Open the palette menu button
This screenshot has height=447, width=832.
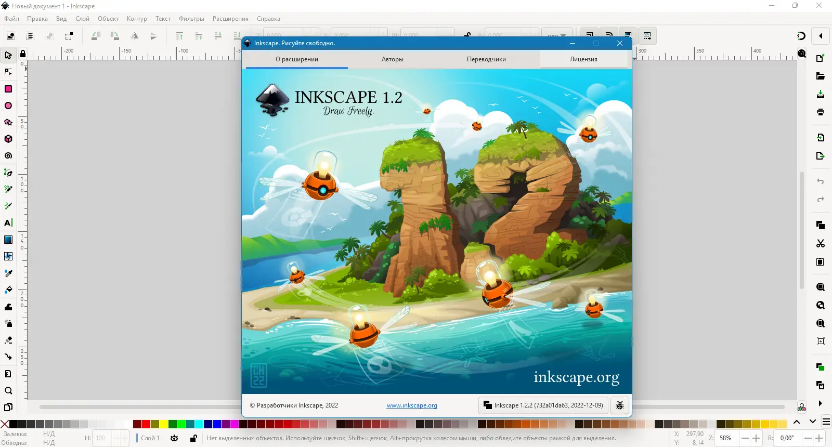826,422
